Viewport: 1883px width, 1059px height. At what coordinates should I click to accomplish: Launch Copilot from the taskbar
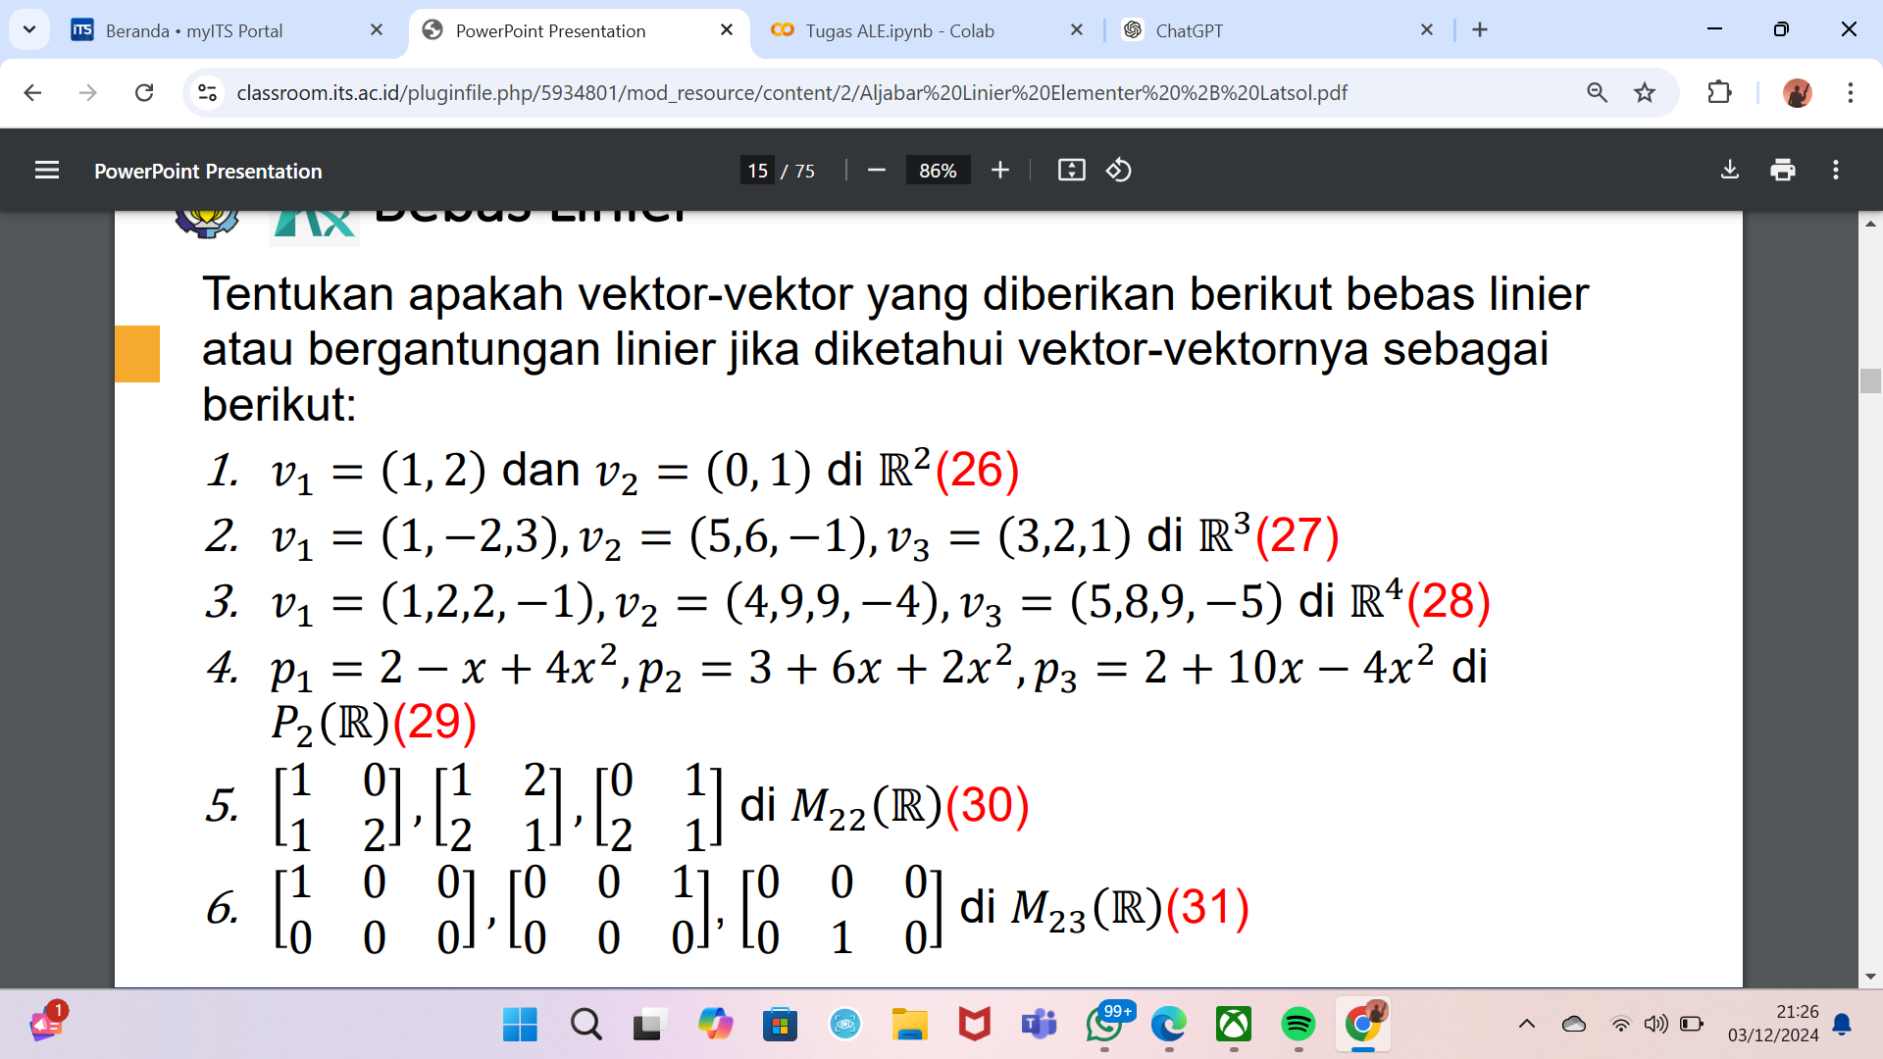pos(715,1025)
